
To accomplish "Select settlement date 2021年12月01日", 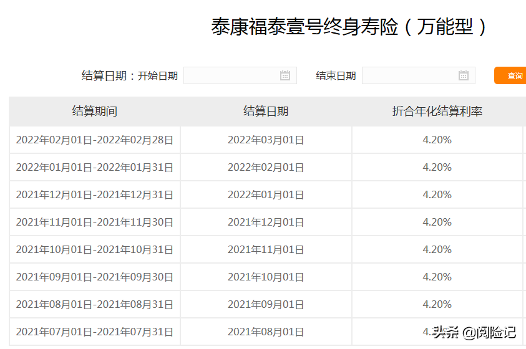I will coord(266,222).
